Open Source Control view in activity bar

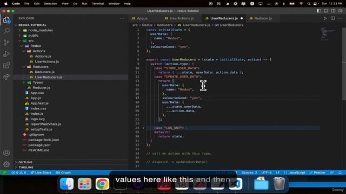[x=6, y=43]
